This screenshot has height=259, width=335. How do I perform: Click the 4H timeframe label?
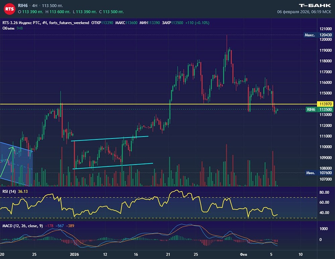[35, 6]
